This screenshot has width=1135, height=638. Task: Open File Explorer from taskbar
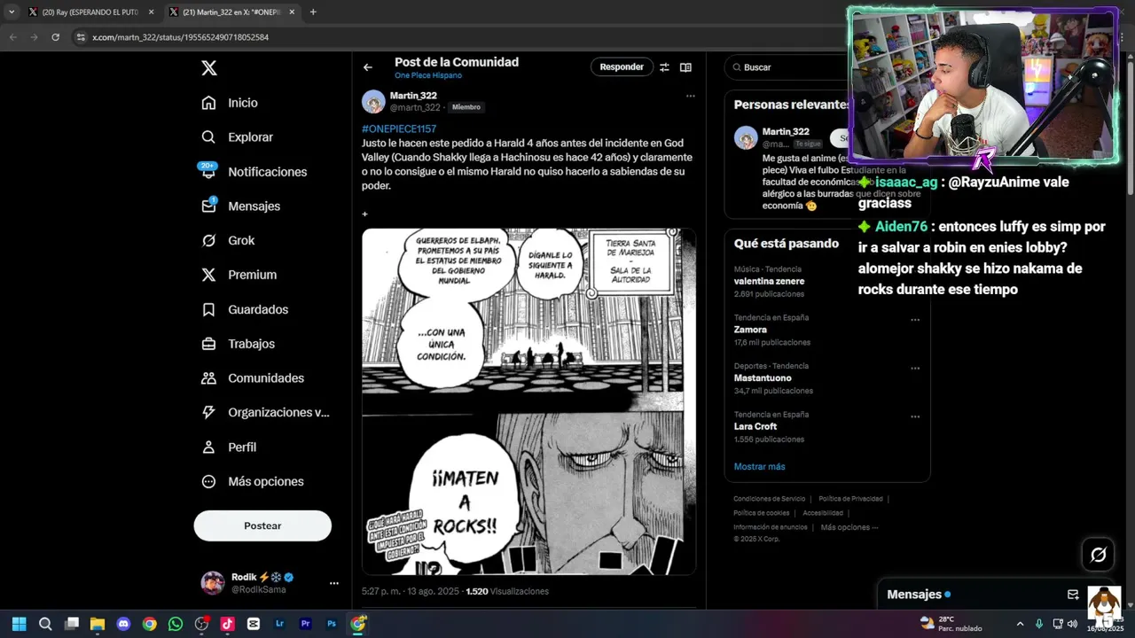click(x=98, y=624)
